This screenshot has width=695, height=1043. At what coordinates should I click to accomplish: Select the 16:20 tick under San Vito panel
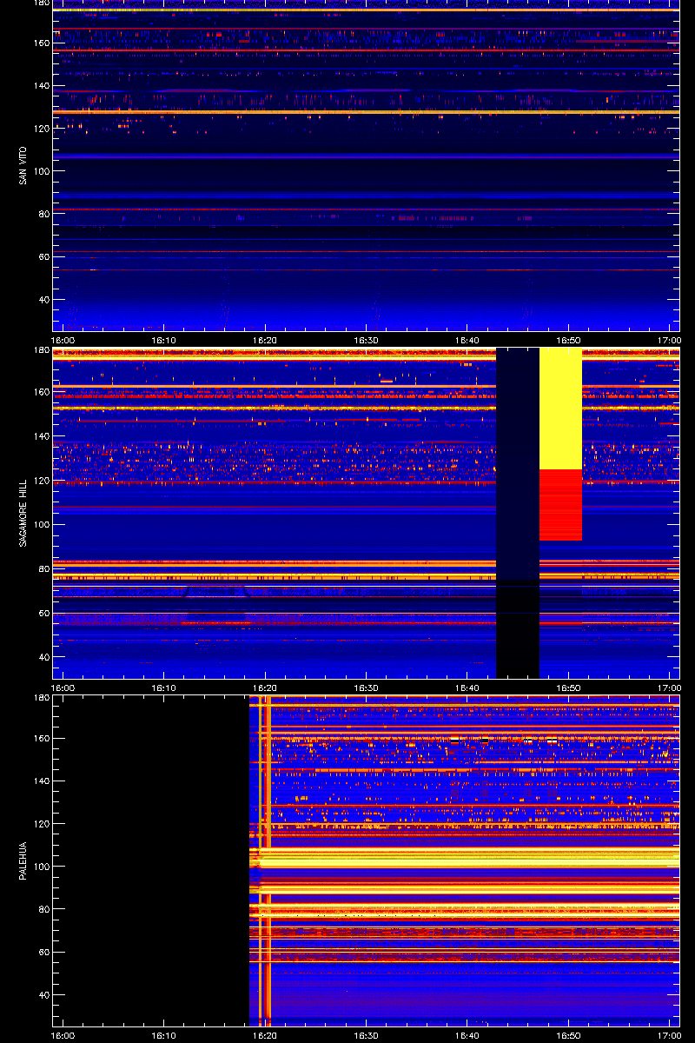point(265,341)
